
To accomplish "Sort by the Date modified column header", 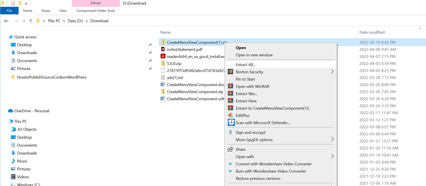I will point(372,32).
